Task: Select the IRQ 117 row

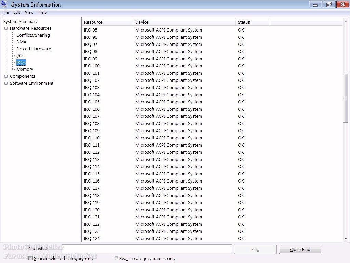Action: (212, 188)
